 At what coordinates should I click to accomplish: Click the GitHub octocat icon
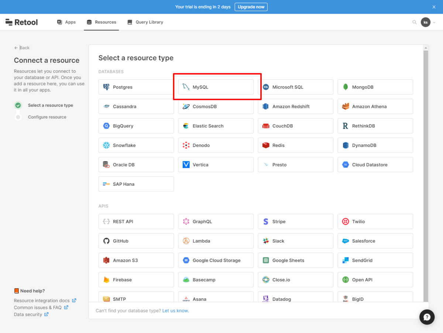click(x=106, y=241)
